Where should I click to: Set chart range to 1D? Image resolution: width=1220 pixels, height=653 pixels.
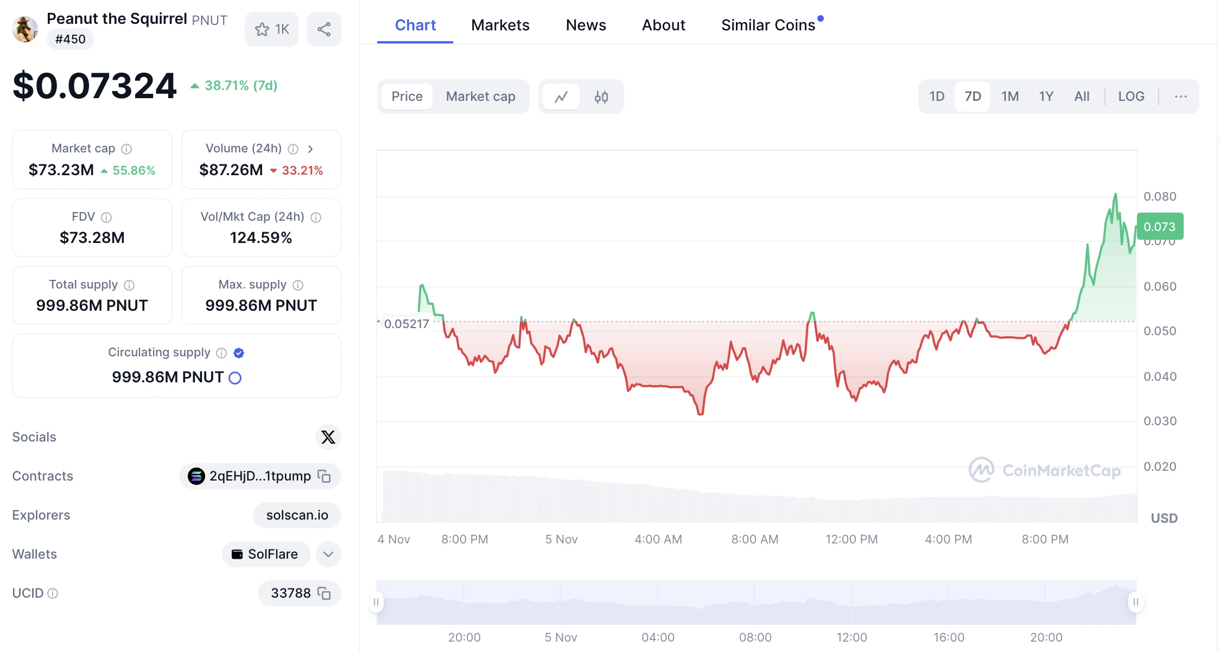click(937, 97)
